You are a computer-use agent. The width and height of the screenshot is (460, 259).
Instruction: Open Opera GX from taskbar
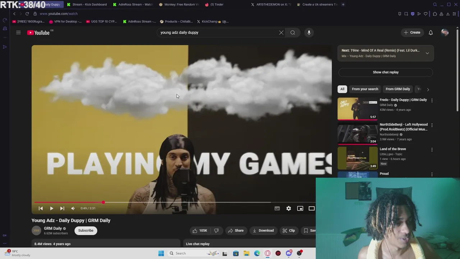point(267,253)
